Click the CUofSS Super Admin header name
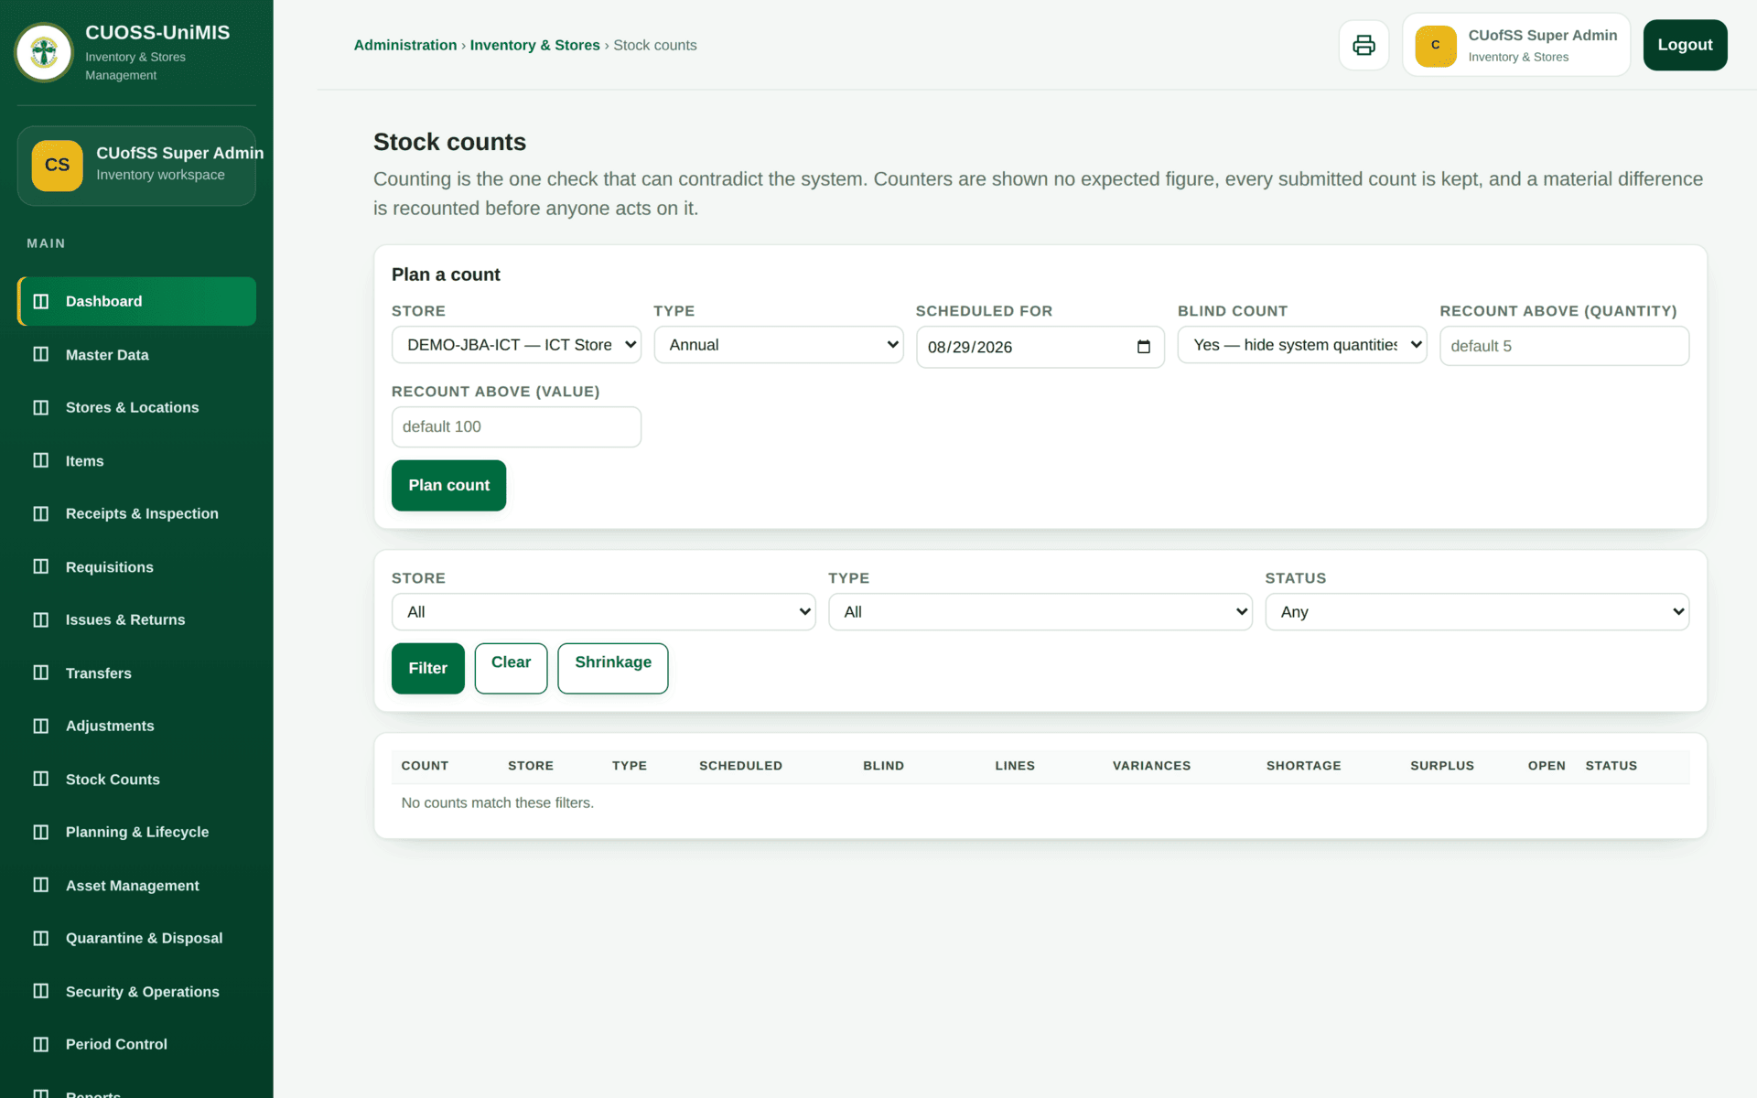The height and width of the screenshot is (1098, 1757). point(1543,35)
